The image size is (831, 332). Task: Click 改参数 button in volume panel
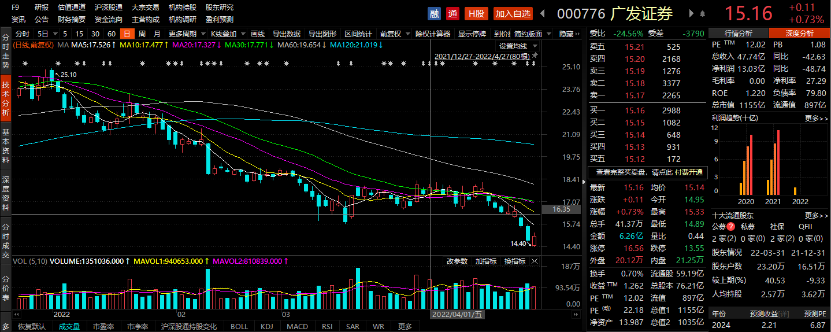point(457,261)
